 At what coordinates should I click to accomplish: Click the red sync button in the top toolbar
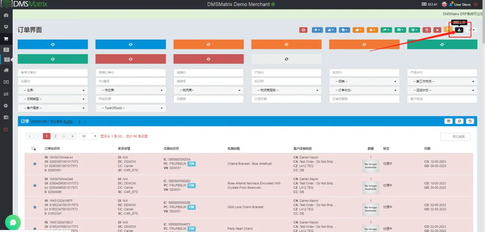point(304,30)
